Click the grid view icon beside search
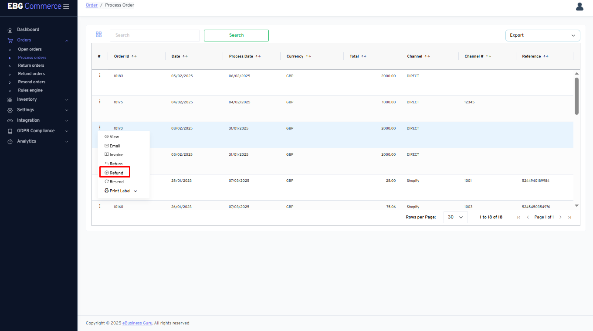The height and width of the screenshot is (331, 593). tap(98, 35)
